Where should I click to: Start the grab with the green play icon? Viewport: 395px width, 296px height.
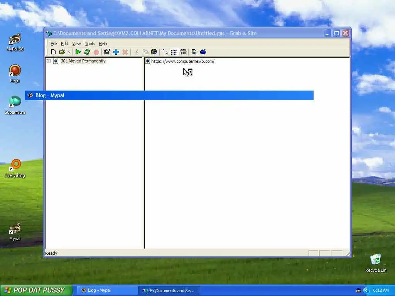pos(78,52)
